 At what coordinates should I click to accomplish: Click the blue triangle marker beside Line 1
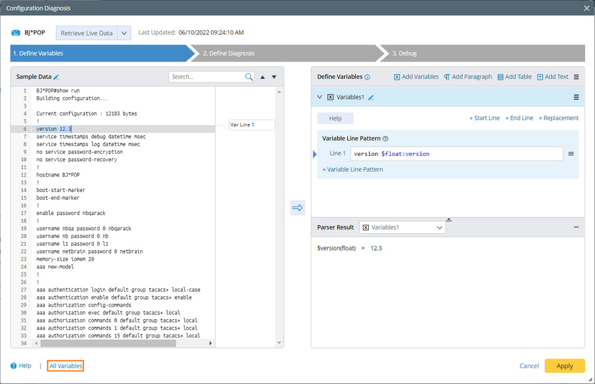[x=315, y=154]
